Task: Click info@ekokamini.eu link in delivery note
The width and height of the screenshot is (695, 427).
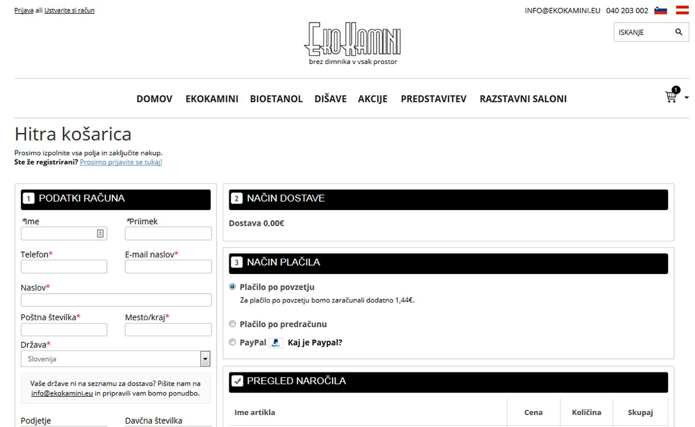Action: click(62, 393)
